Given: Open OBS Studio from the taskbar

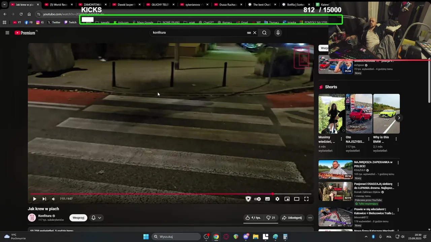Looking at the screenshot, I should coord(206,237).
